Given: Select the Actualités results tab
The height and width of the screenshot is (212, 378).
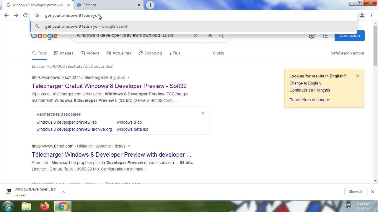Looking at the screenshot, I should [x=119, y=53].
